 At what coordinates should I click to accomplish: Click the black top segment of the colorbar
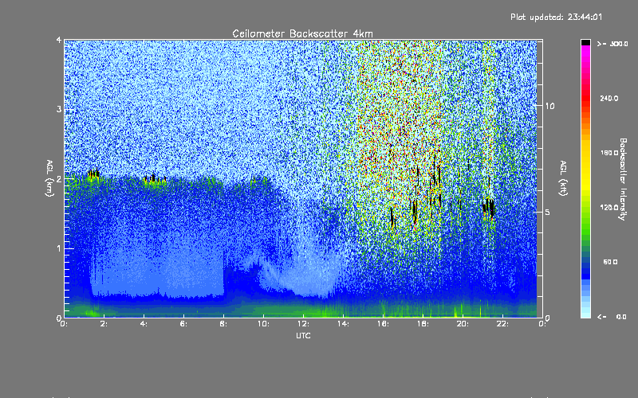point(585,42)
